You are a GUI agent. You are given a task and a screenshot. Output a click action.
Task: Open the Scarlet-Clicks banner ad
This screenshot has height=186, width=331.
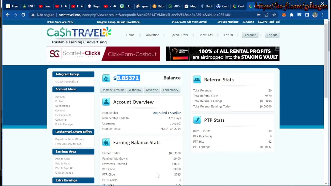pyautogui.click(x=103, y=54)
